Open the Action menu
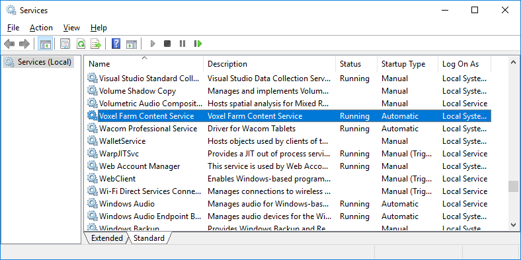521x260 pixels. [x=41, y=28]
